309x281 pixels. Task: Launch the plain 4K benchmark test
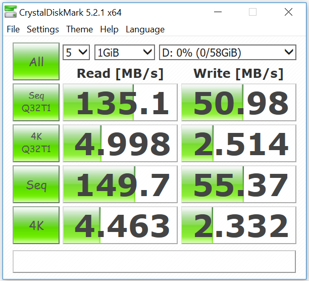[x=36, y=225]
